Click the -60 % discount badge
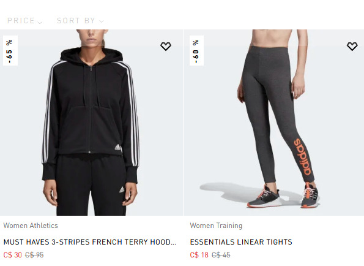The height and width of the screenshot is (266, 364). point(196,51)
